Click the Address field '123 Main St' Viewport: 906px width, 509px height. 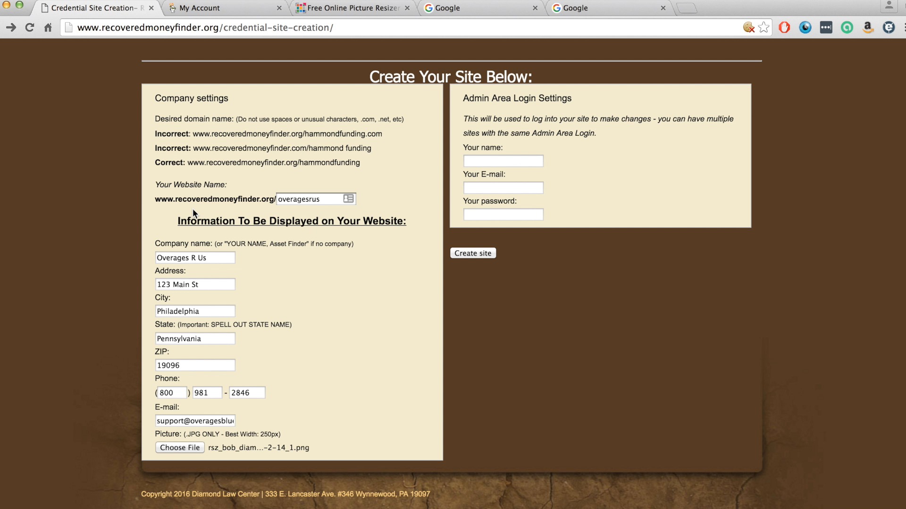[195, 284]
